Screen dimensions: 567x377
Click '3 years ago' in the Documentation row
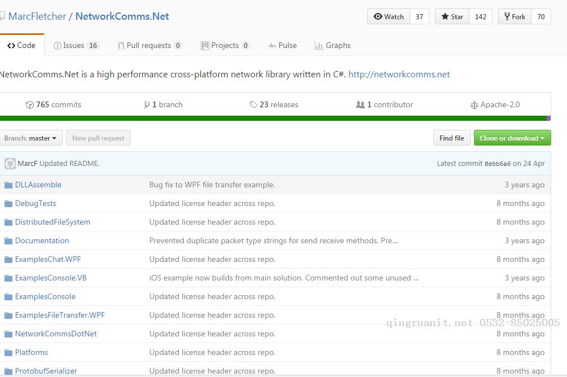(x=525, y=240)
